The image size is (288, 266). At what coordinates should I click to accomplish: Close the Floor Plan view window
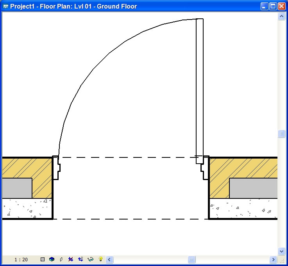pos(281,6)
